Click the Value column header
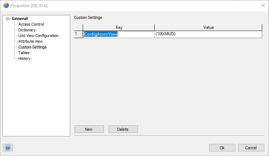The image size is (269, 156). click(208, 27)
